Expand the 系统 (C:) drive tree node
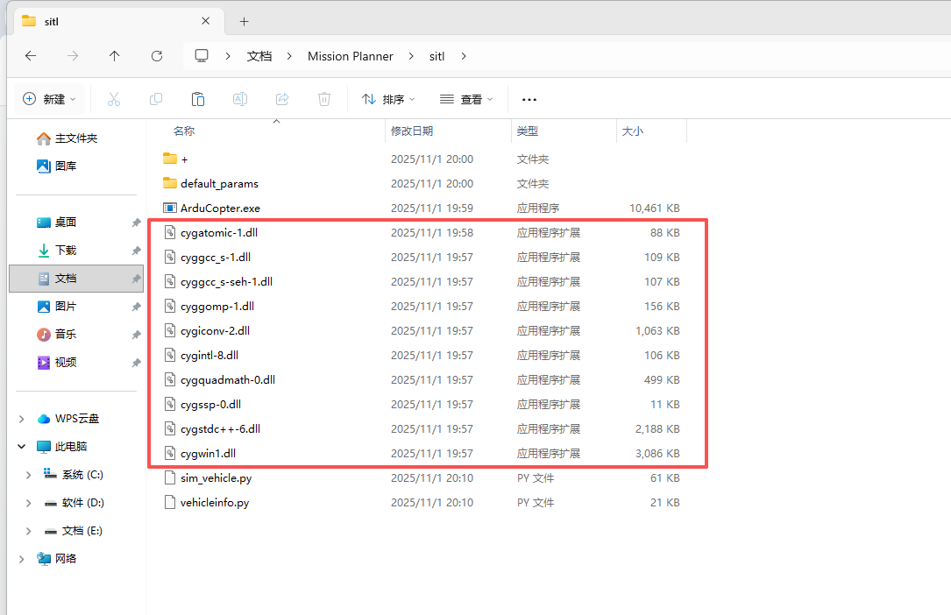This screenshot has width=951, height=615. 30,475
